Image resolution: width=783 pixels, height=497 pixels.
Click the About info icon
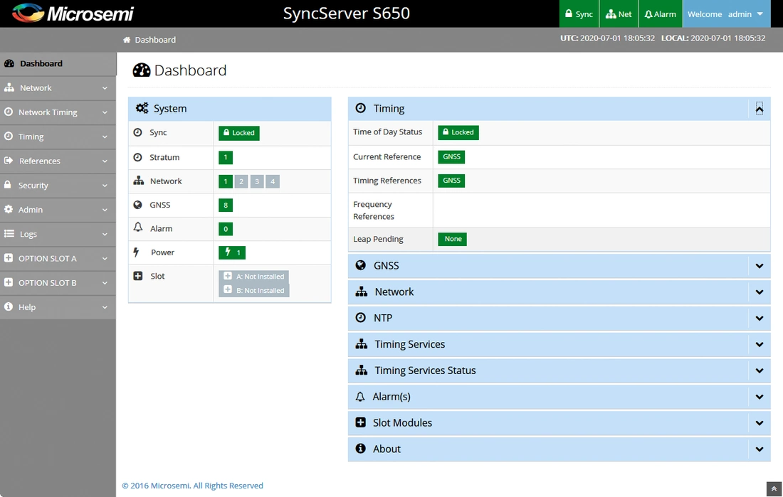[361, 448]
